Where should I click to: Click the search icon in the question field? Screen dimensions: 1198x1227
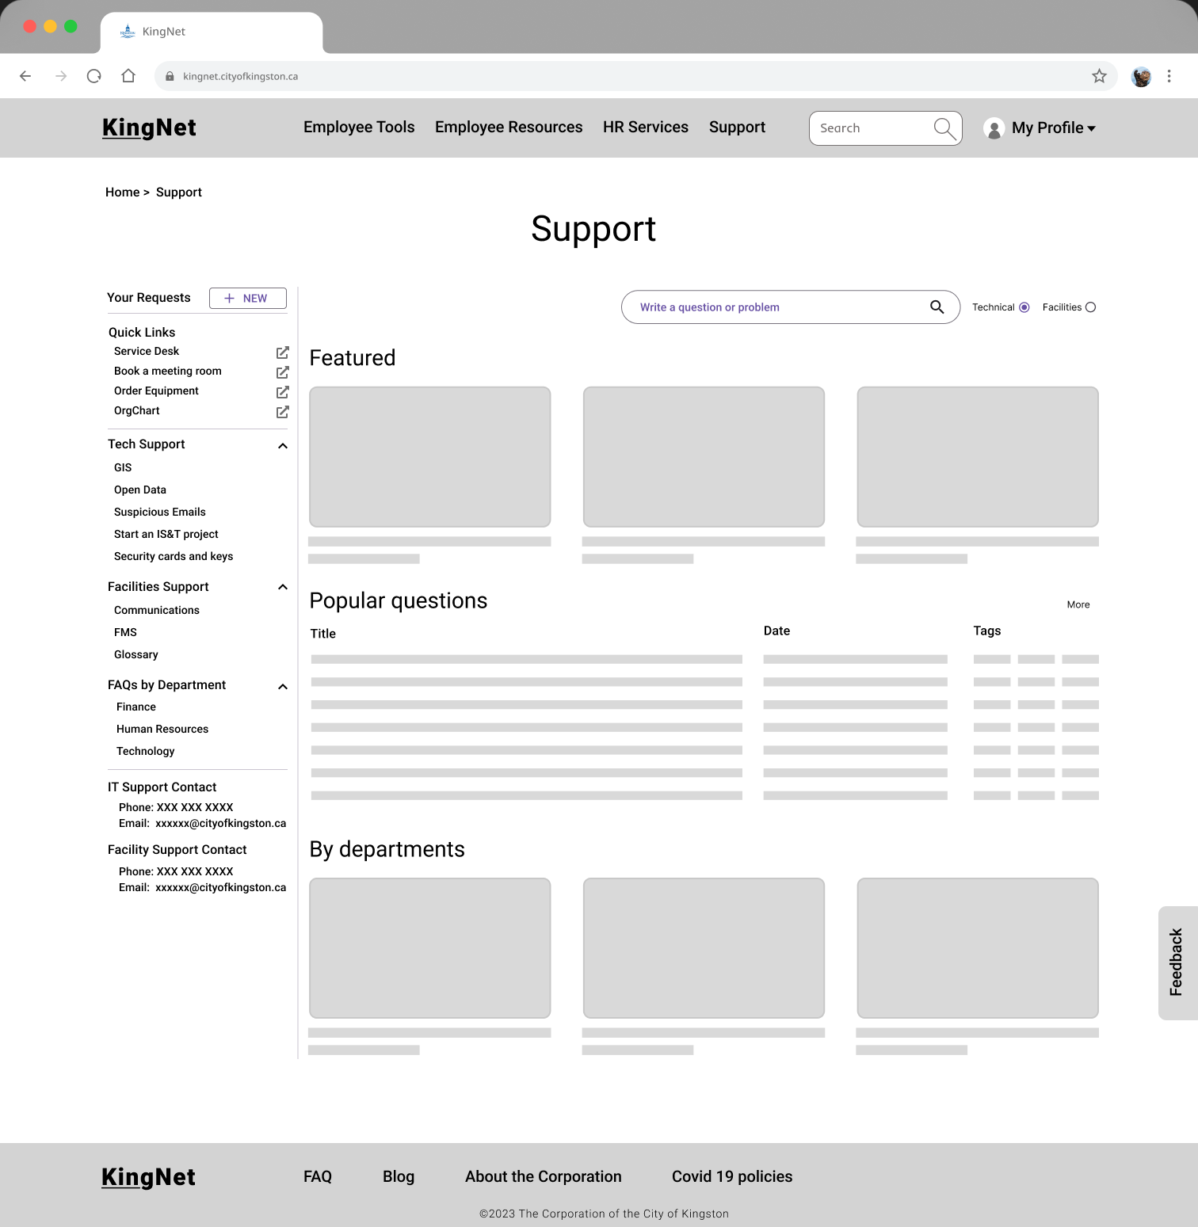[x=937, y=307]
